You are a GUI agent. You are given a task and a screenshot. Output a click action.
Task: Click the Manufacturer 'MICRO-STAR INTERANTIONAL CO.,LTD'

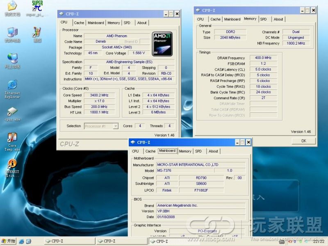201,165
